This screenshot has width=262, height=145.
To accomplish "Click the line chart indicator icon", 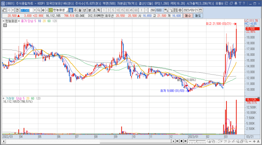I will [x=171, y=10].
